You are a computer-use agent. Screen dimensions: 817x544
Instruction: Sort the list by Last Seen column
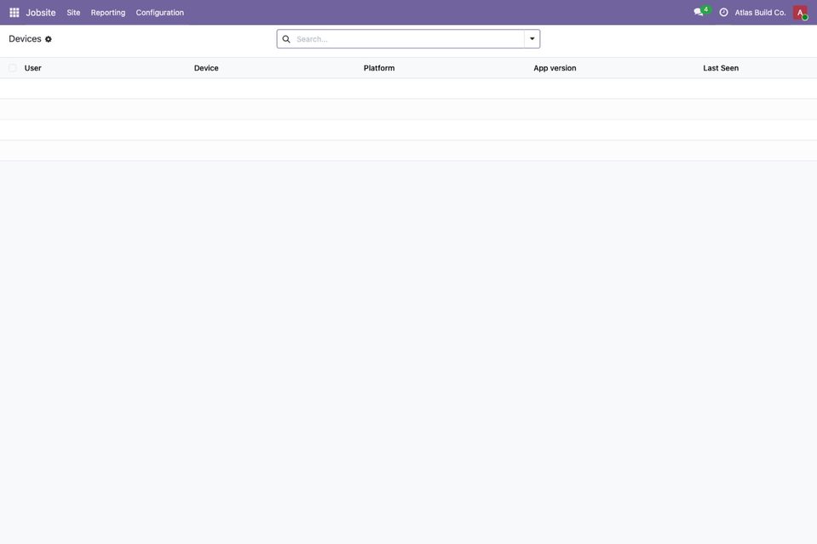(721, 68)
